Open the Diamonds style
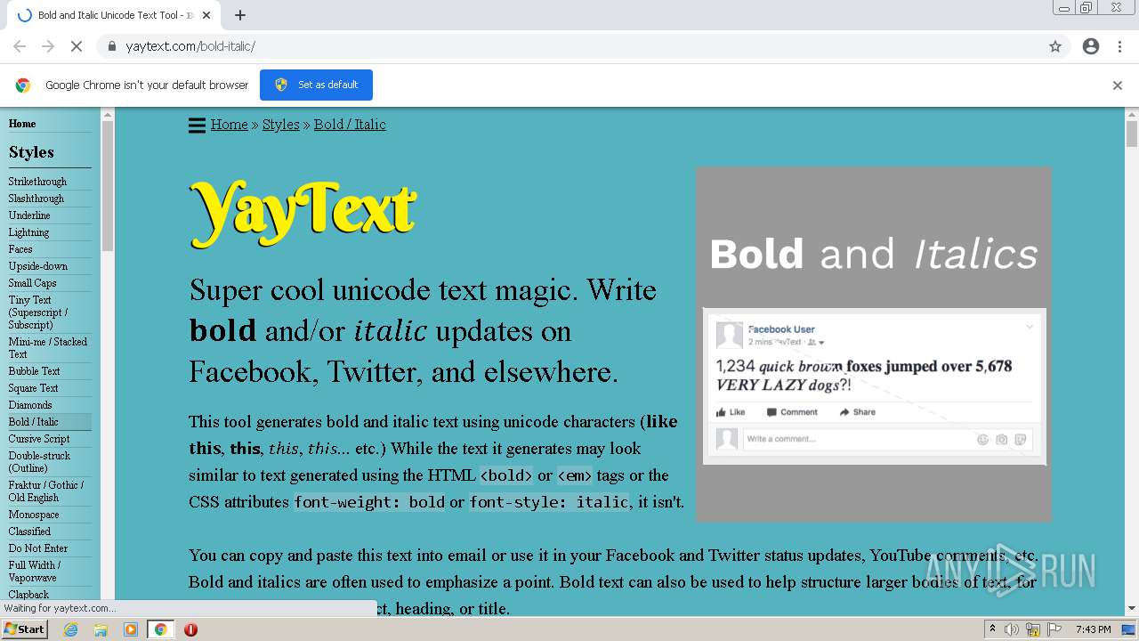 pyautogui.click(x=30, y=405)
